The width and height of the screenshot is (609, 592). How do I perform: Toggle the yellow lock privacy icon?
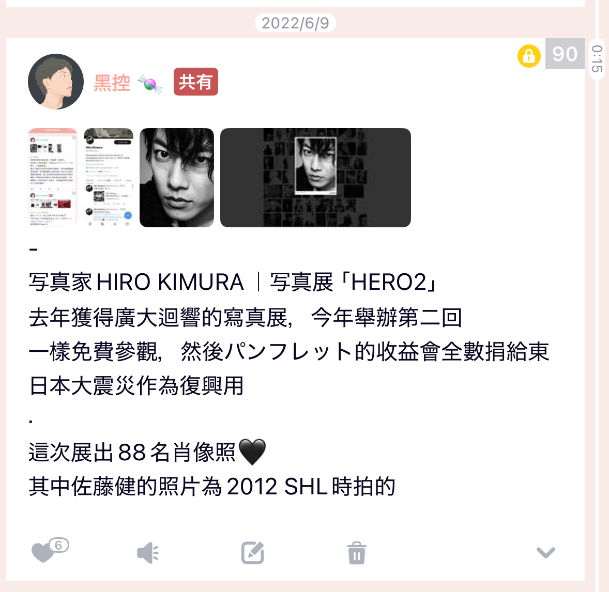pyautogui.click(x=529, y=56)
